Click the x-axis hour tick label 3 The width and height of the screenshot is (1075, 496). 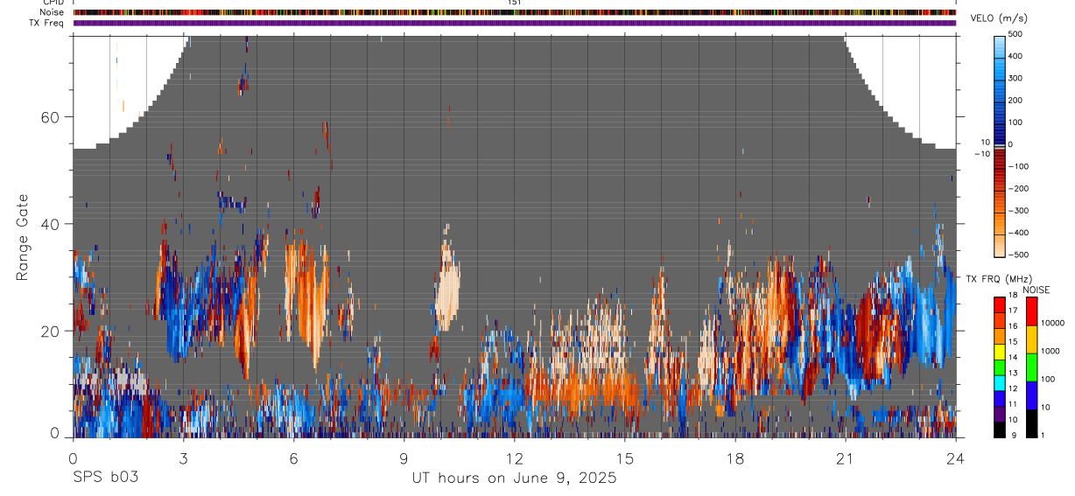click(183, 458)
